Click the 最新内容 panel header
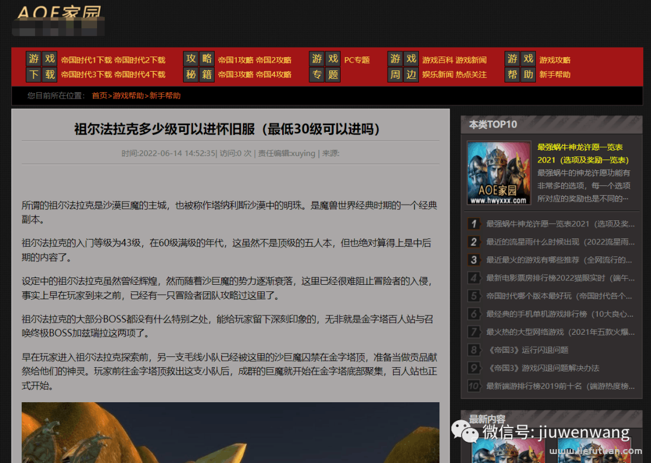This screenshot has height=463, width=651. (x=552, y=418)
